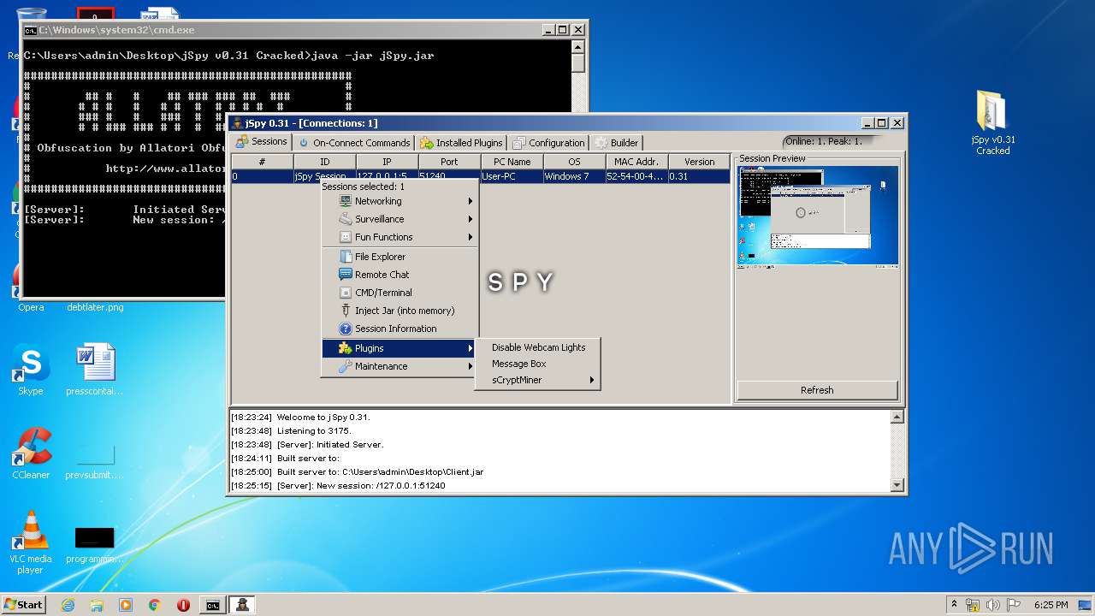Click the Version column header

click(x=700, y=162)
